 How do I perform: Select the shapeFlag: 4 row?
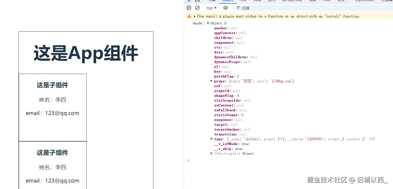tap(227, 96)
